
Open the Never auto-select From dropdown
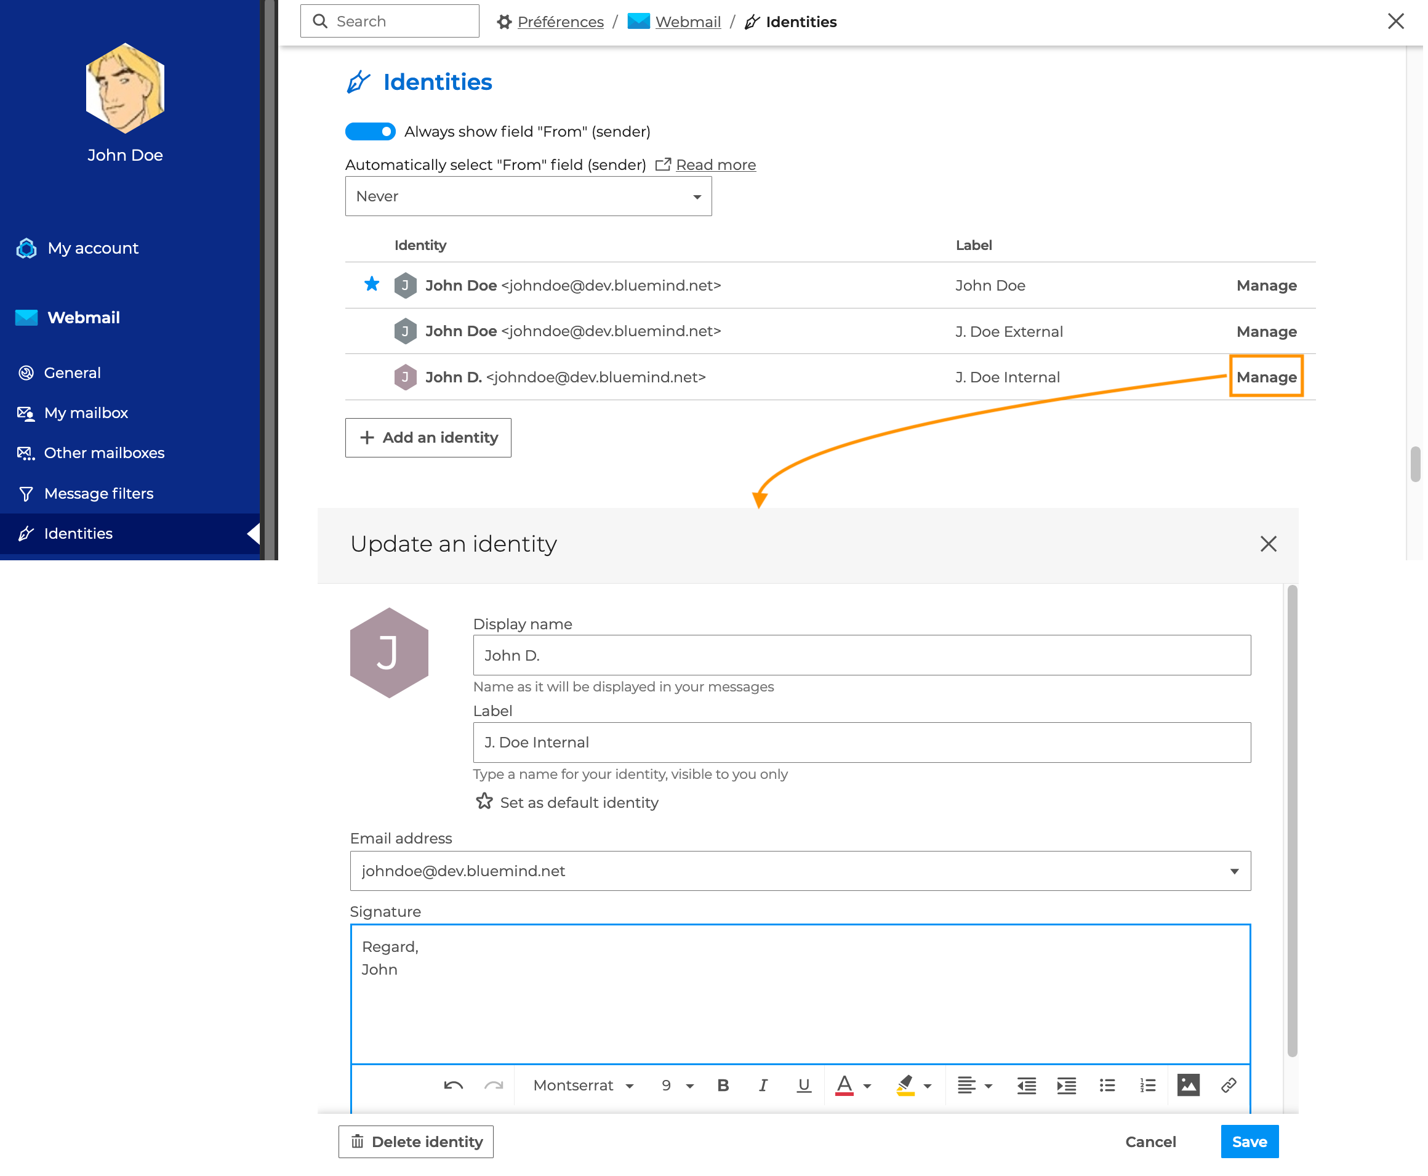[528, 196]
